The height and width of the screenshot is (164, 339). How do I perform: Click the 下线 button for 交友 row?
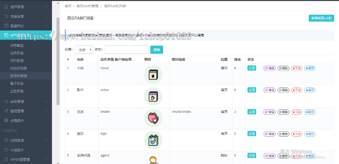pos(296,112)
